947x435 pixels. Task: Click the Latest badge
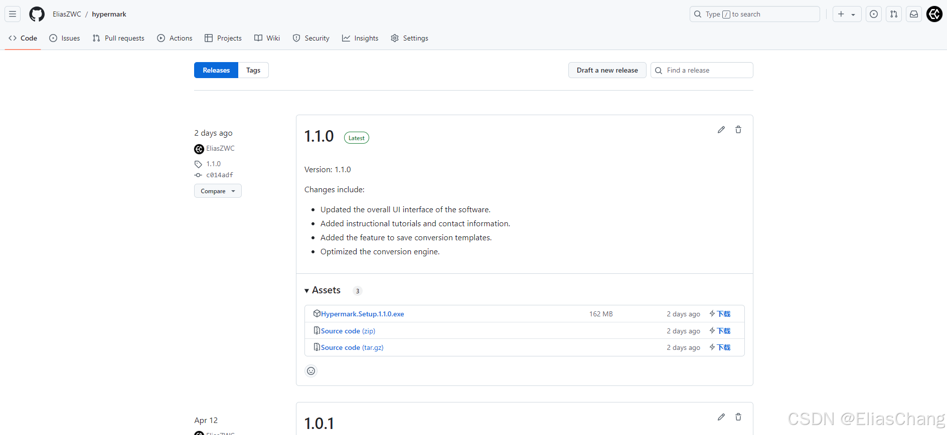pos(357,138)
